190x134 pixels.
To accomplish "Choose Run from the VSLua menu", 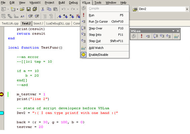I will (105, 15).
